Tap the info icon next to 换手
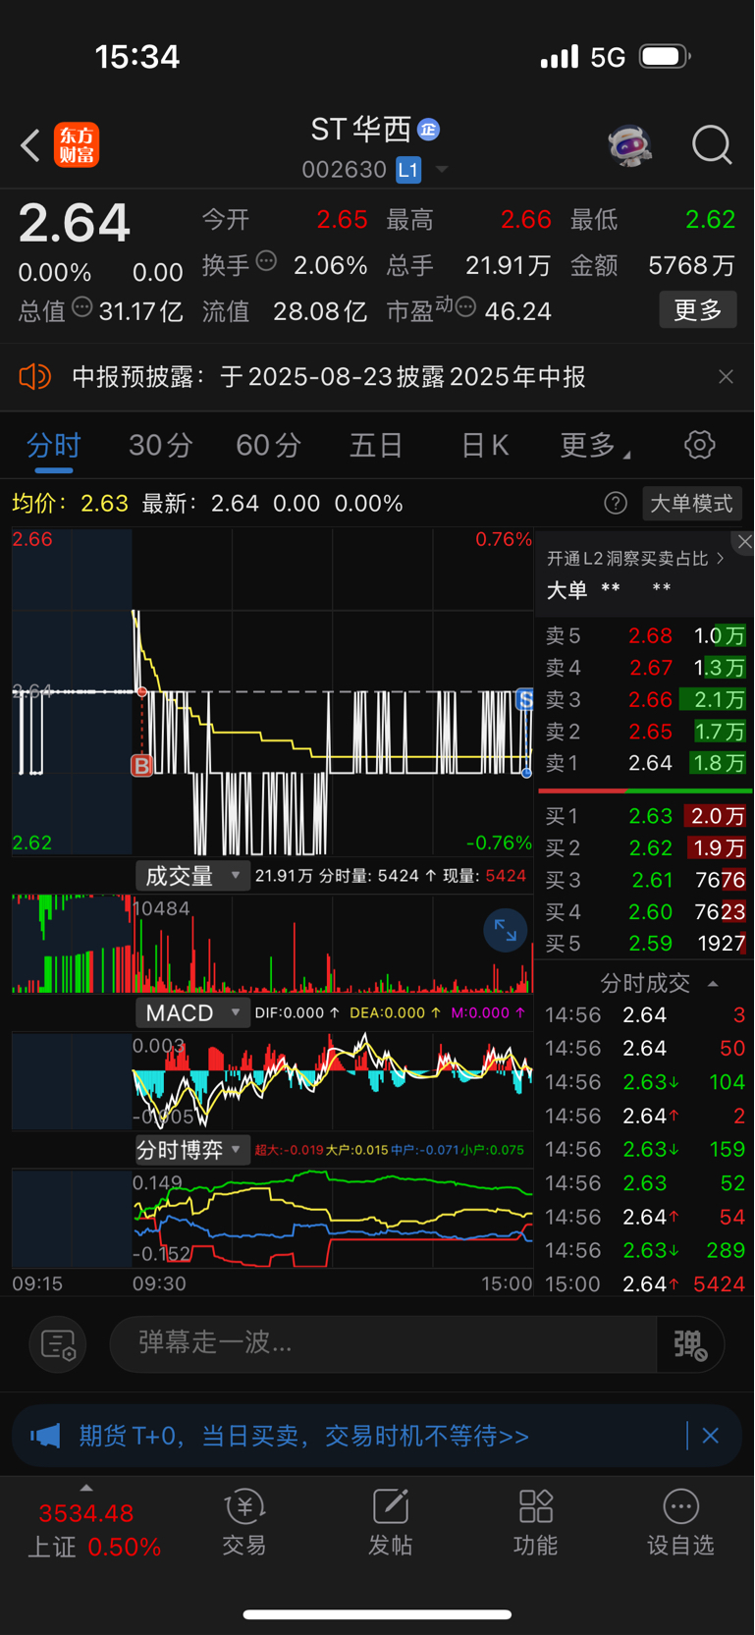Image resolution: width=755 pixels, height=1635 pixels. coord(266,261)
